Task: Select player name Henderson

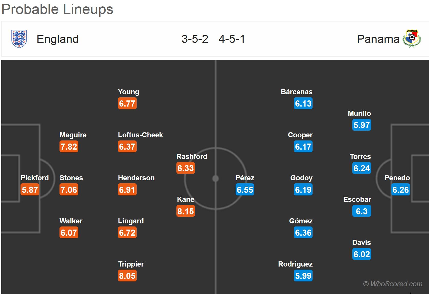Action: (x=136, y=178)
